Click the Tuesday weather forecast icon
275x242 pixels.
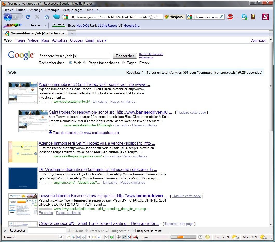[x=263, y=237]
